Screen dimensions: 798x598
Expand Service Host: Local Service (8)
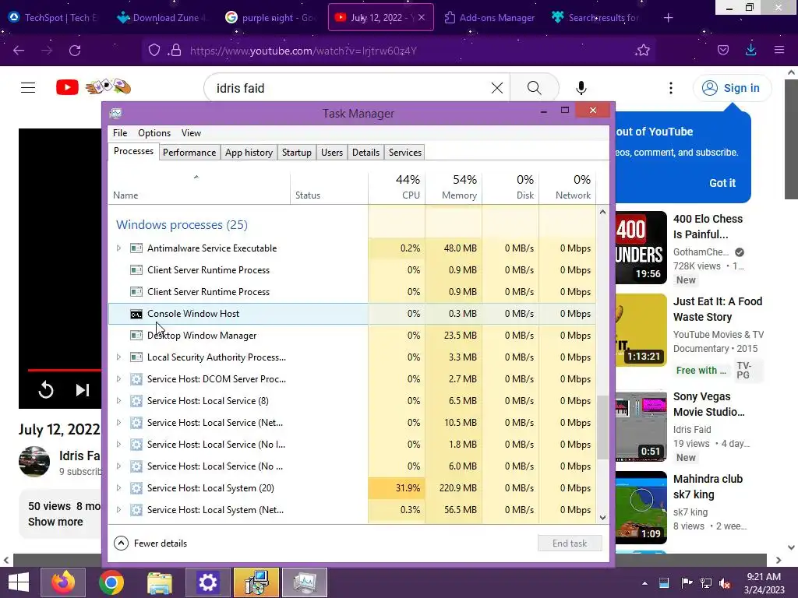[118, 401]
